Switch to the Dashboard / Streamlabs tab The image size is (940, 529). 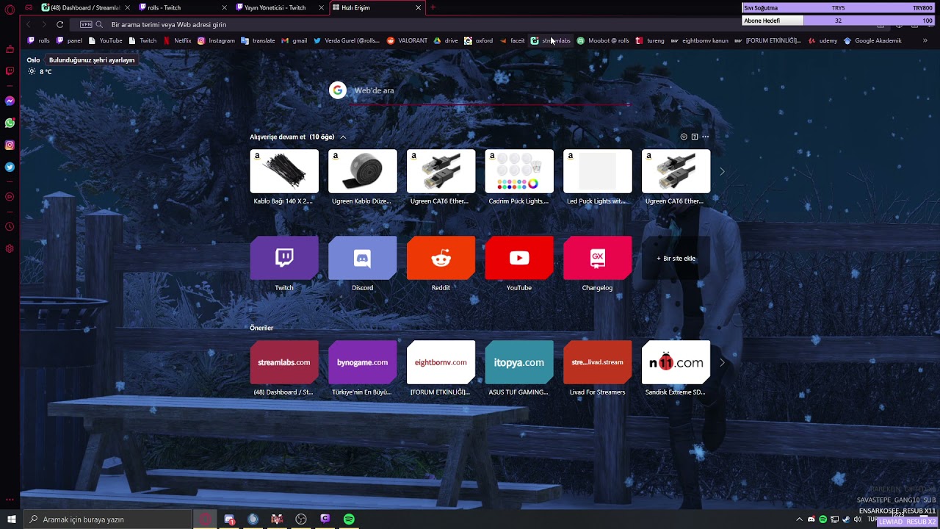point(85,7)
